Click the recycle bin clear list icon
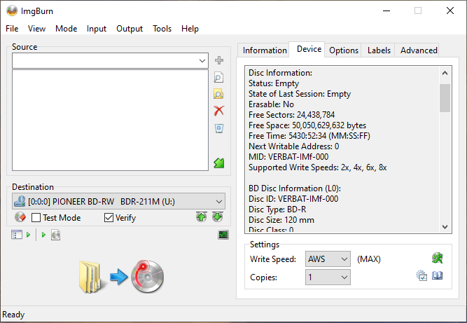This screenshot has height=323, width=467. [x=219, y=128]
